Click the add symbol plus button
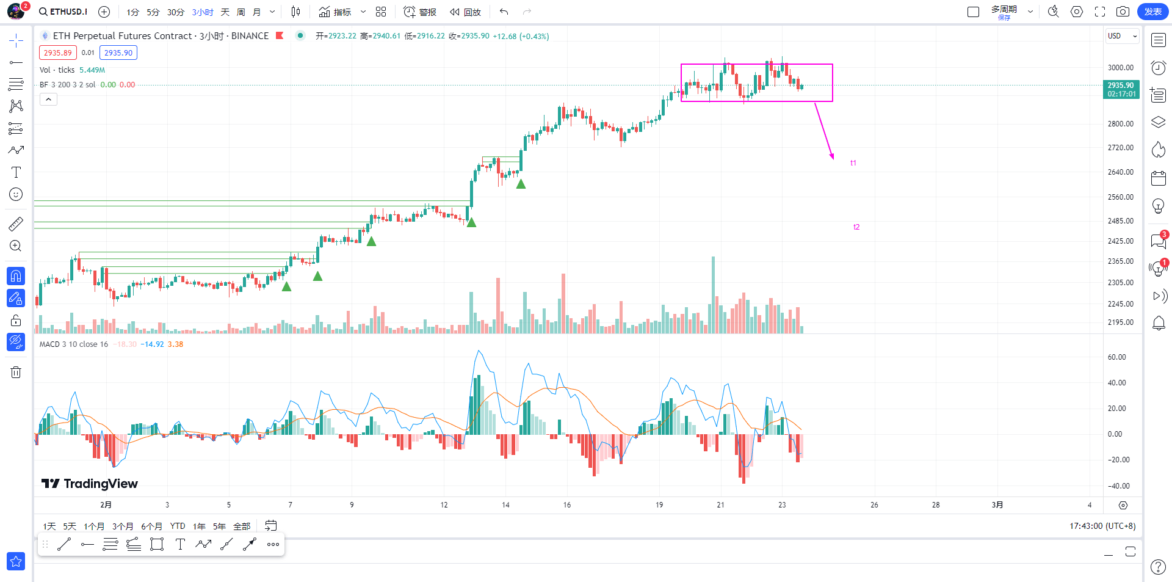Image resolution: width=1172 pixels, height=582 pixels. click(104, 12)
